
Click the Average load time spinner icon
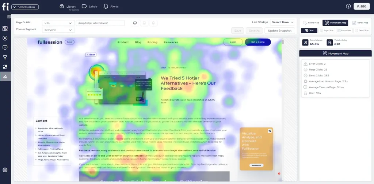click(x=305, y=81)
